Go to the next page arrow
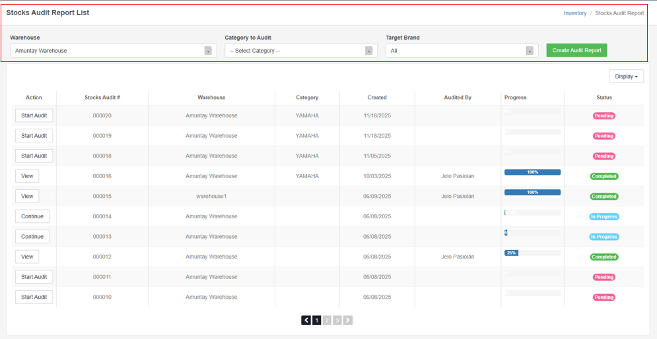Screen dimensions: 657x339 (x=348, y=321)
